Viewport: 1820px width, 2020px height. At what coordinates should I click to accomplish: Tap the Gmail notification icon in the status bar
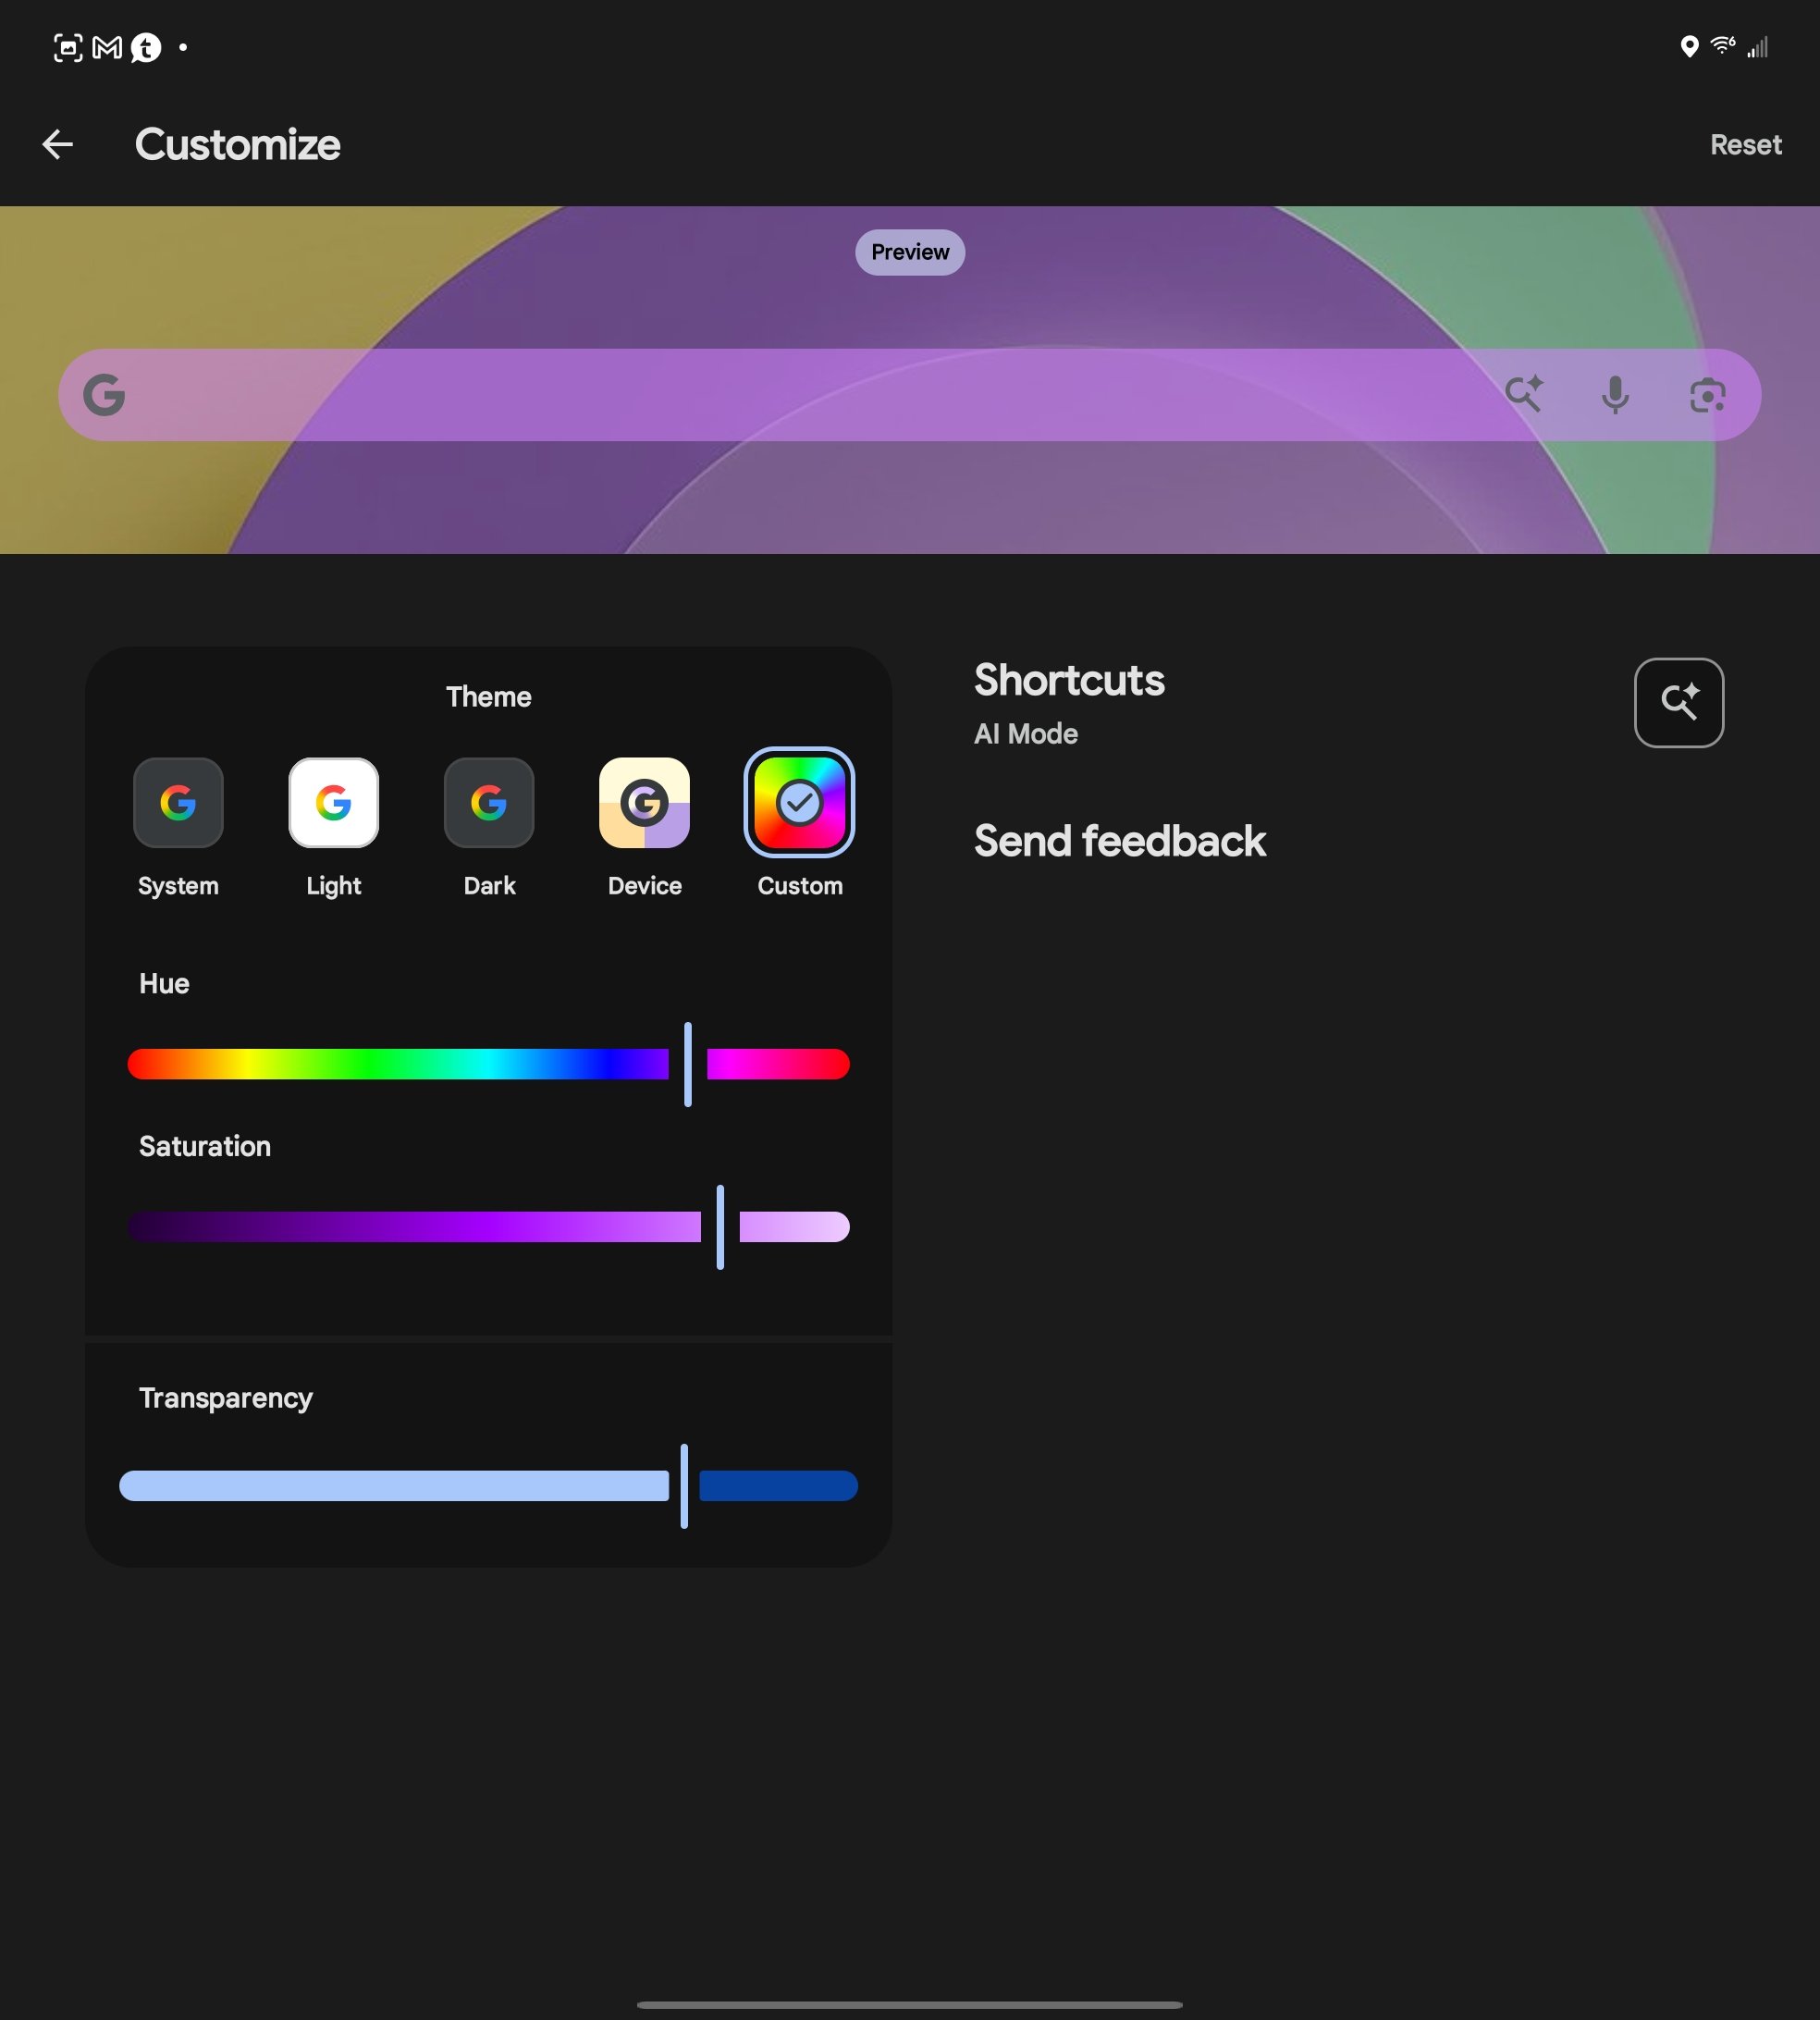[107, 47]
